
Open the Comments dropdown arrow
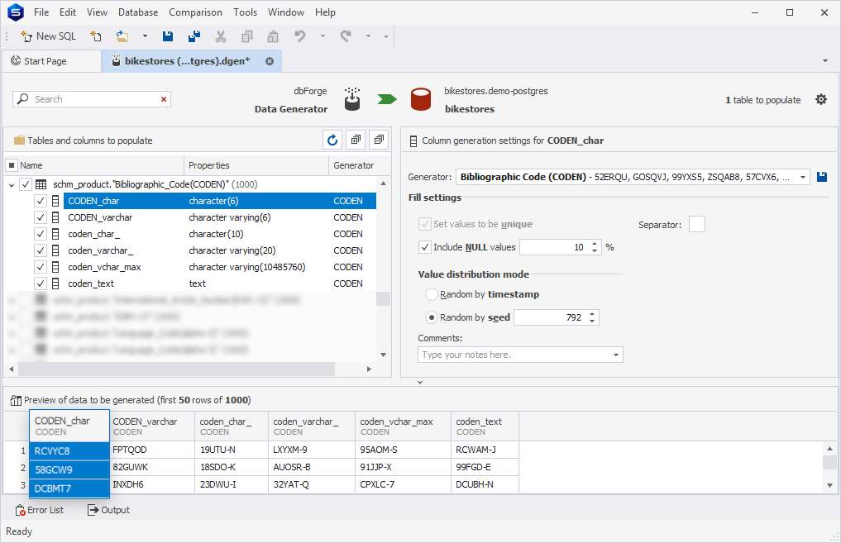(616, 355)
